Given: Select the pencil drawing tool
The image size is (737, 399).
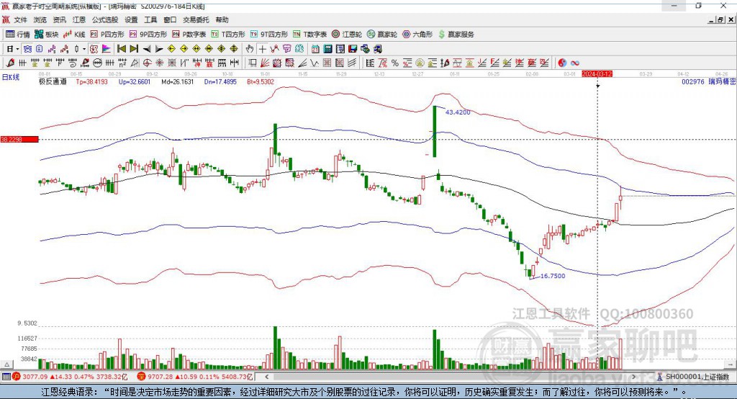Looking at the screenshot, I should 10,63.
